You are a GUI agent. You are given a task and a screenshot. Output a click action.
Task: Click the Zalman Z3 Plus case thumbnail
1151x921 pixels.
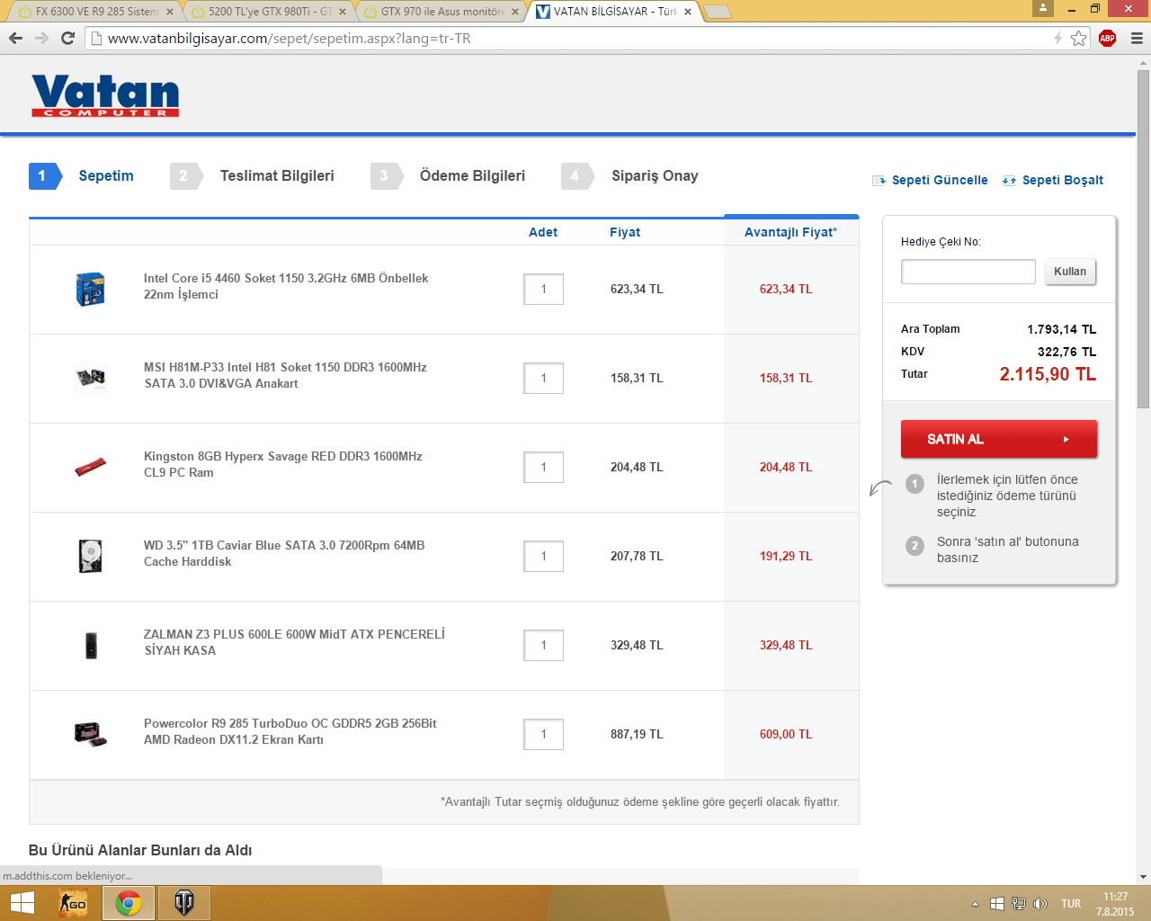[91, 645]
